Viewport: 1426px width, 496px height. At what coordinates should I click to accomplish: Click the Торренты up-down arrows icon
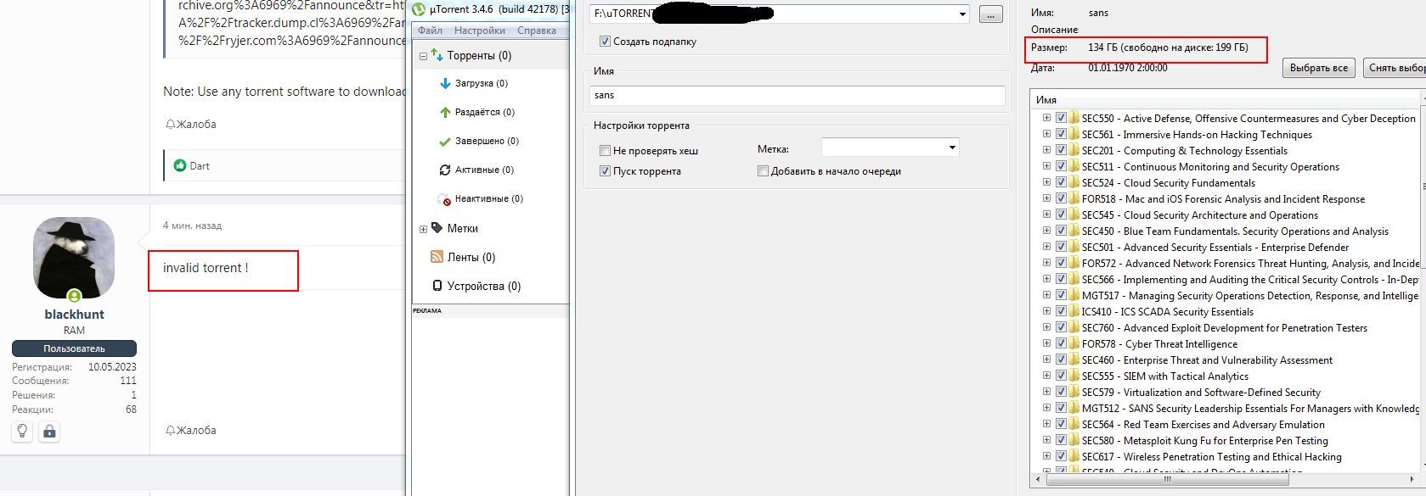(437, 55)
